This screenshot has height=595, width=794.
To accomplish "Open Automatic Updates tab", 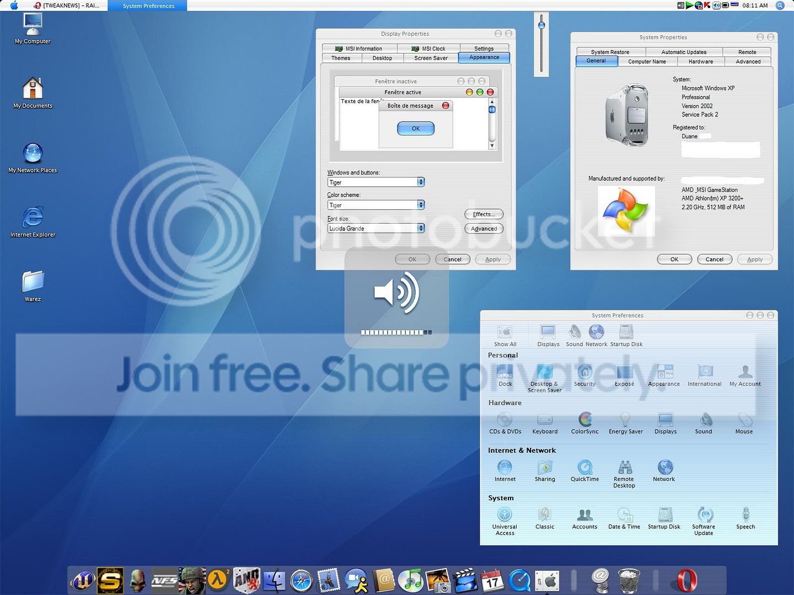I will 684,52.
